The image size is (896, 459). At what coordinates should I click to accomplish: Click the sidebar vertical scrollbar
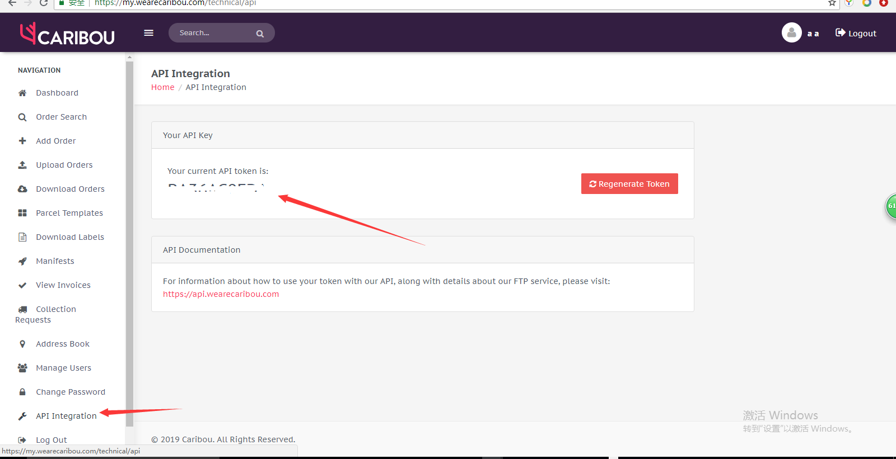coord(129,243)
